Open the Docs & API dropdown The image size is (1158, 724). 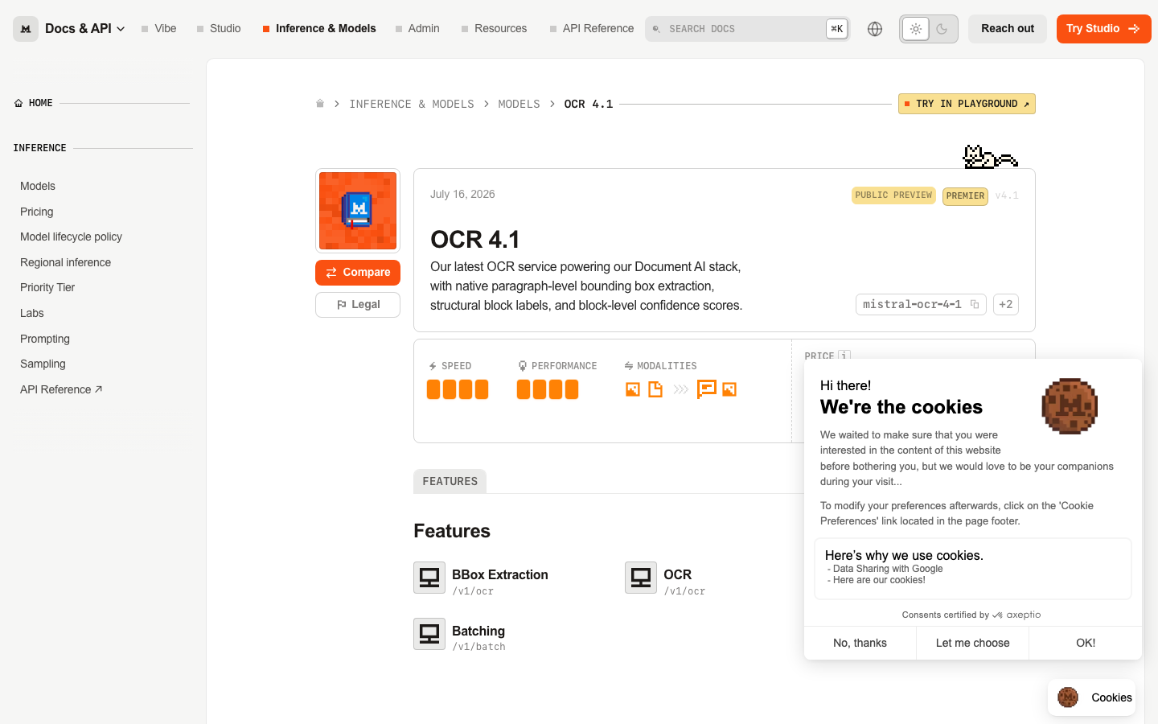pyautogui.click(x=84, y=29)
